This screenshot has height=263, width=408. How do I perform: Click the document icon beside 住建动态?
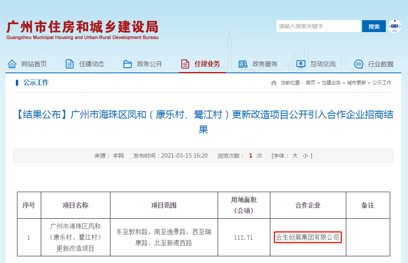pyautogui.click(x=70, y=64)
